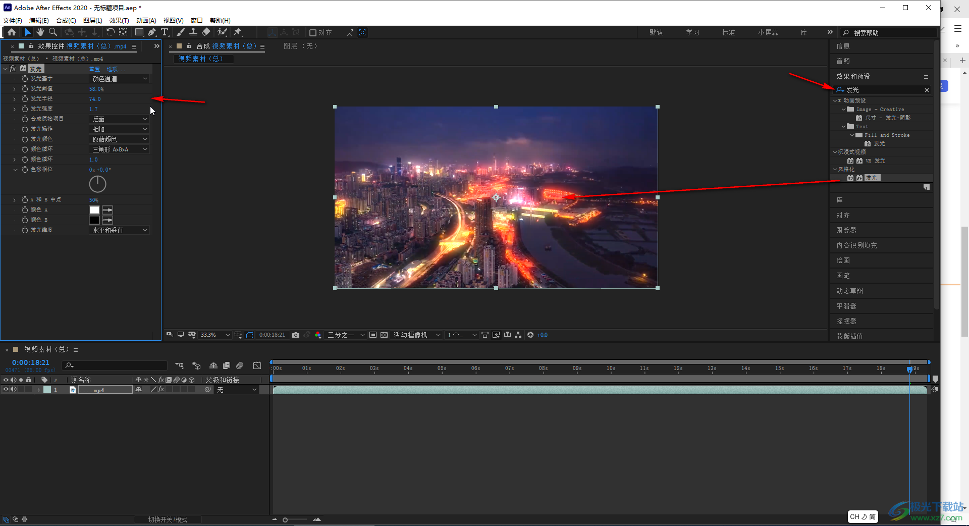Select the Pen tool

coord(152,32)
